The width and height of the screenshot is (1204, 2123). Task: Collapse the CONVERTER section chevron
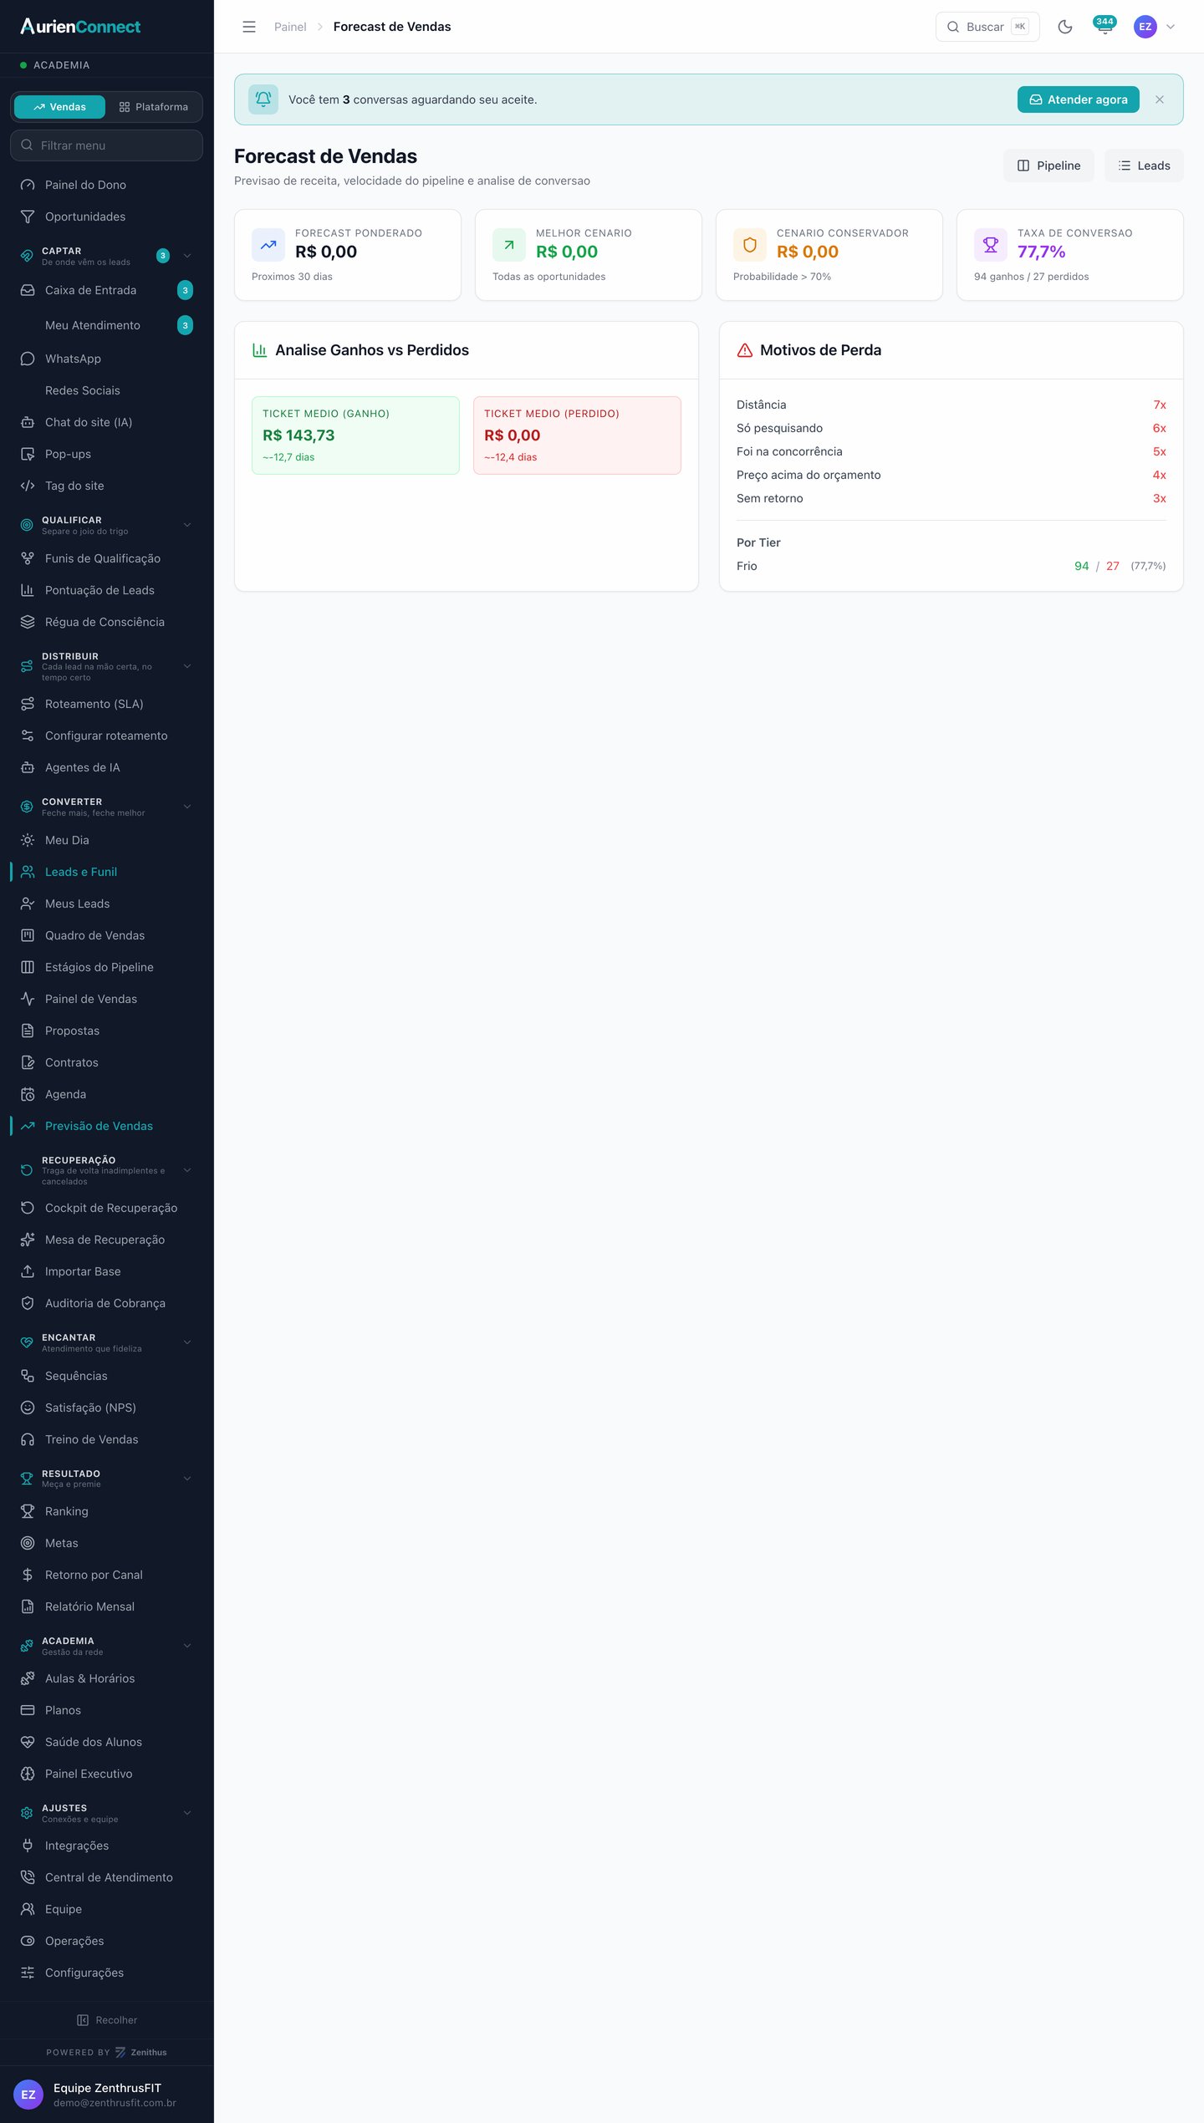tap(187, 807)
